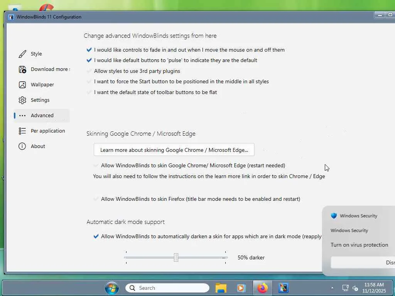Click the Style paintbrush icon

tap(22, 54)
